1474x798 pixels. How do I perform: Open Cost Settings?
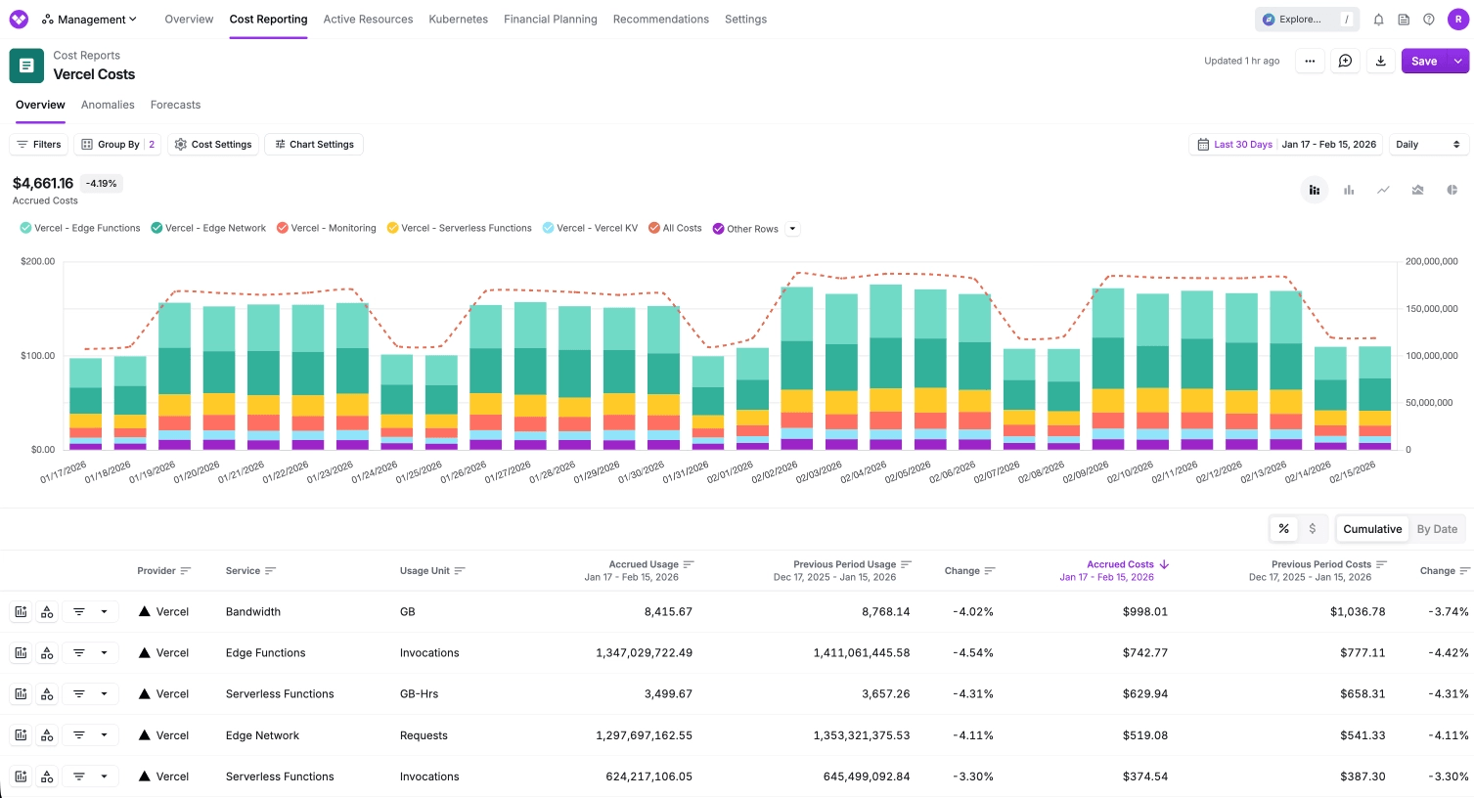coord(213,145)
